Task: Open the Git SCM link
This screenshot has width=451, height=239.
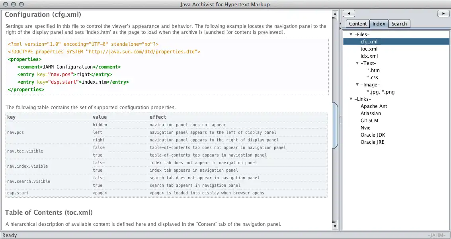Action: (x=369, y=121)
